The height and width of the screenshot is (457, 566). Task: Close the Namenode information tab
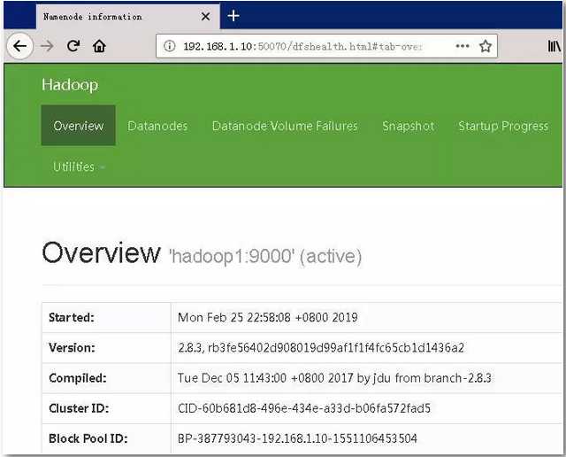pyautogui.click(x=205, y=16)
